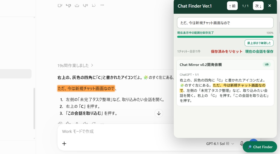This screenshot has width=280, height=154.
Task: Click the Chat Finder Ver.1 panel title
Action: click(195, 6)
